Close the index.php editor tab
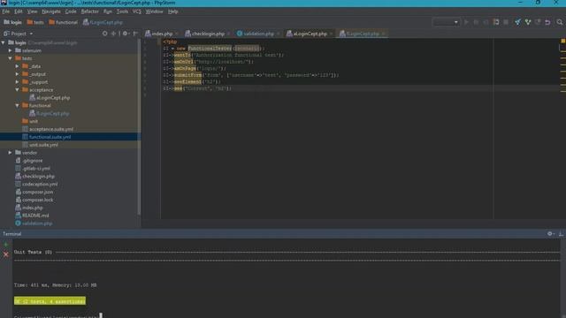566x318 pixels. [x=176, y=34]
